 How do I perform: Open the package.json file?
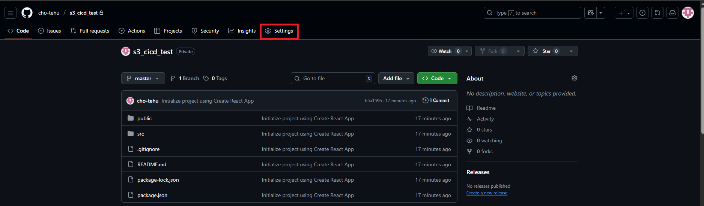pos(152,195)
